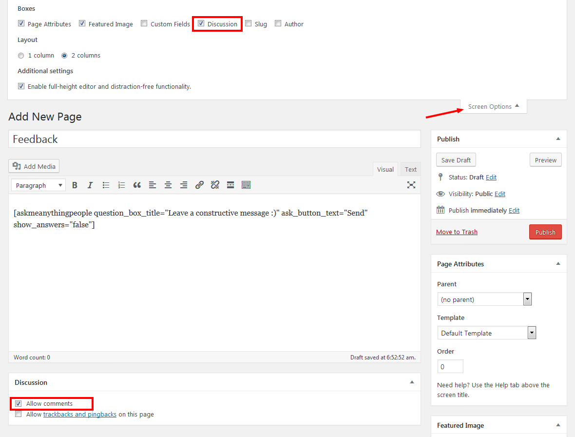Click Move to Trash link

(x=457, y=232)
